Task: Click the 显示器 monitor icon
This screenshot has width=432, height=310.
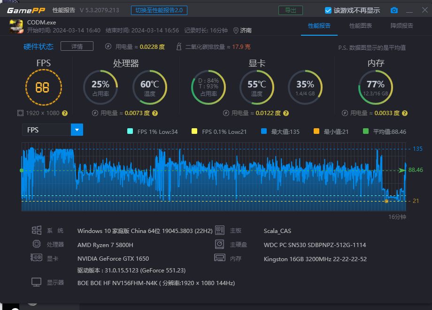Action: pos(36,282)
